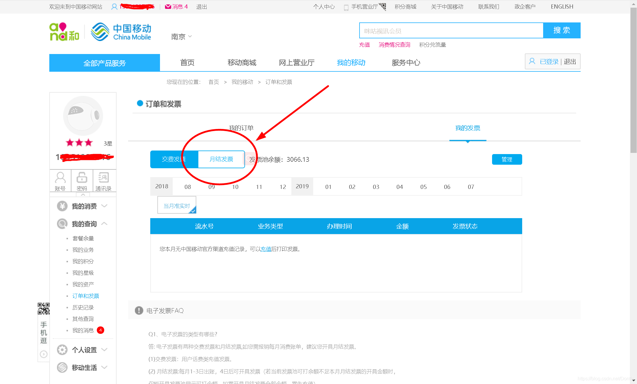Screen dimensions: 637x384
Task: Click the circular arrow under 手机逛
Action: click(x=44, y=354)
